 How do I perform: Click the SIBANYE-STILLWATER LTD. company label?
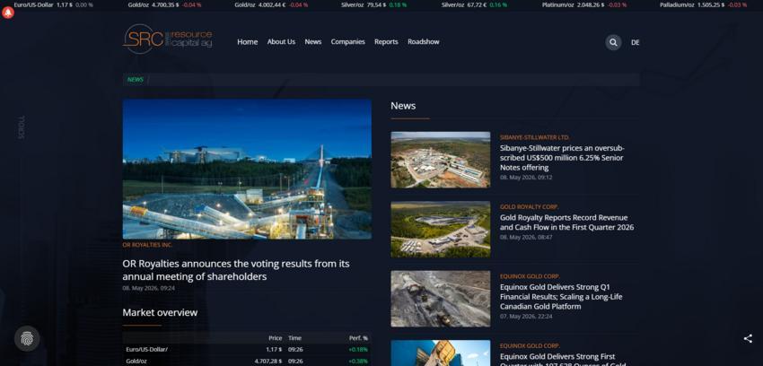[x=534, y=137]
